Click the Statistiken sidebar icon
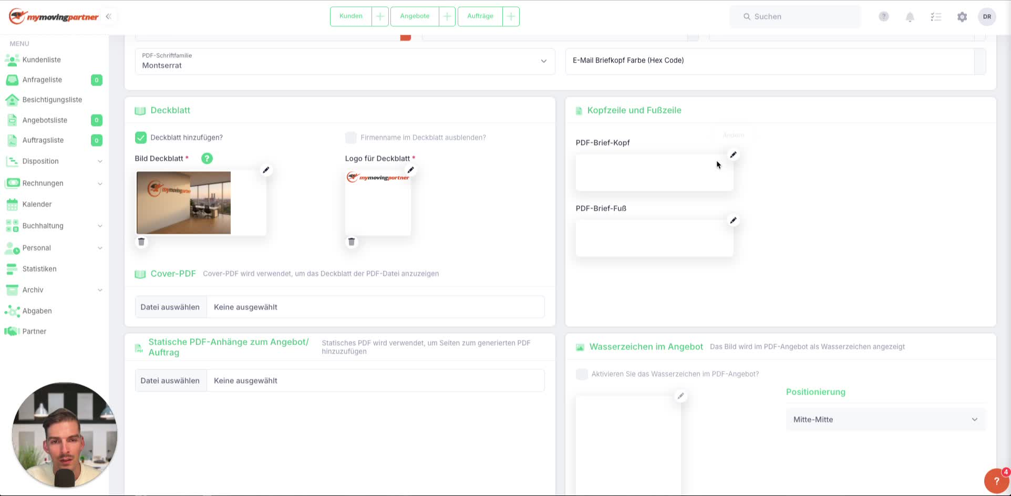This screenshot has height=496, width=1011. [12, 269]
